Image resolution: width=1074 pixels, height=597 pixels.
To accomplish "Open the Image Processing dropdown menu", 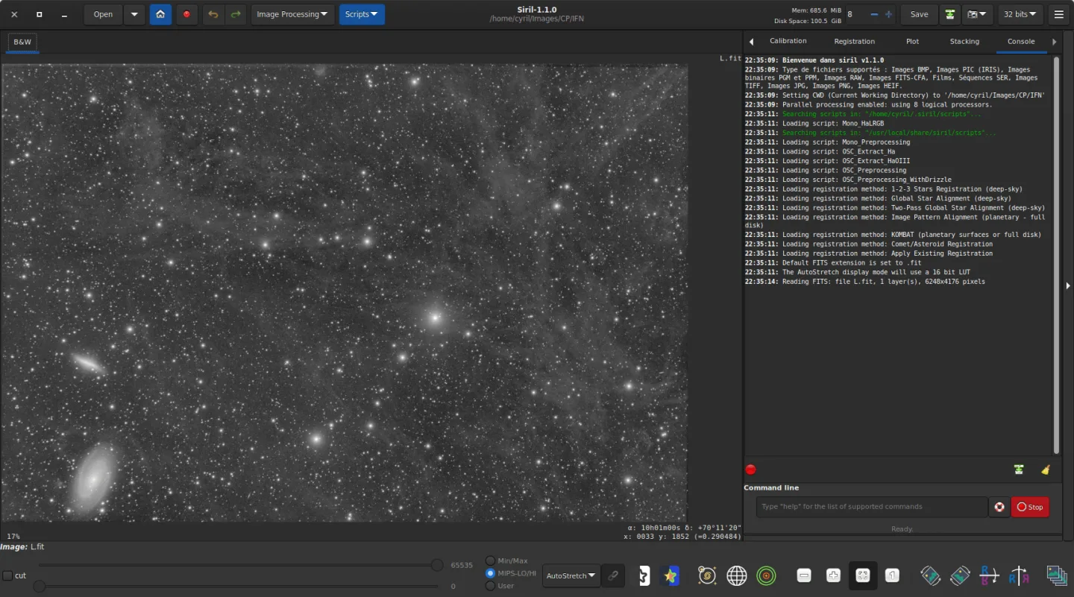I will point(292,14).
